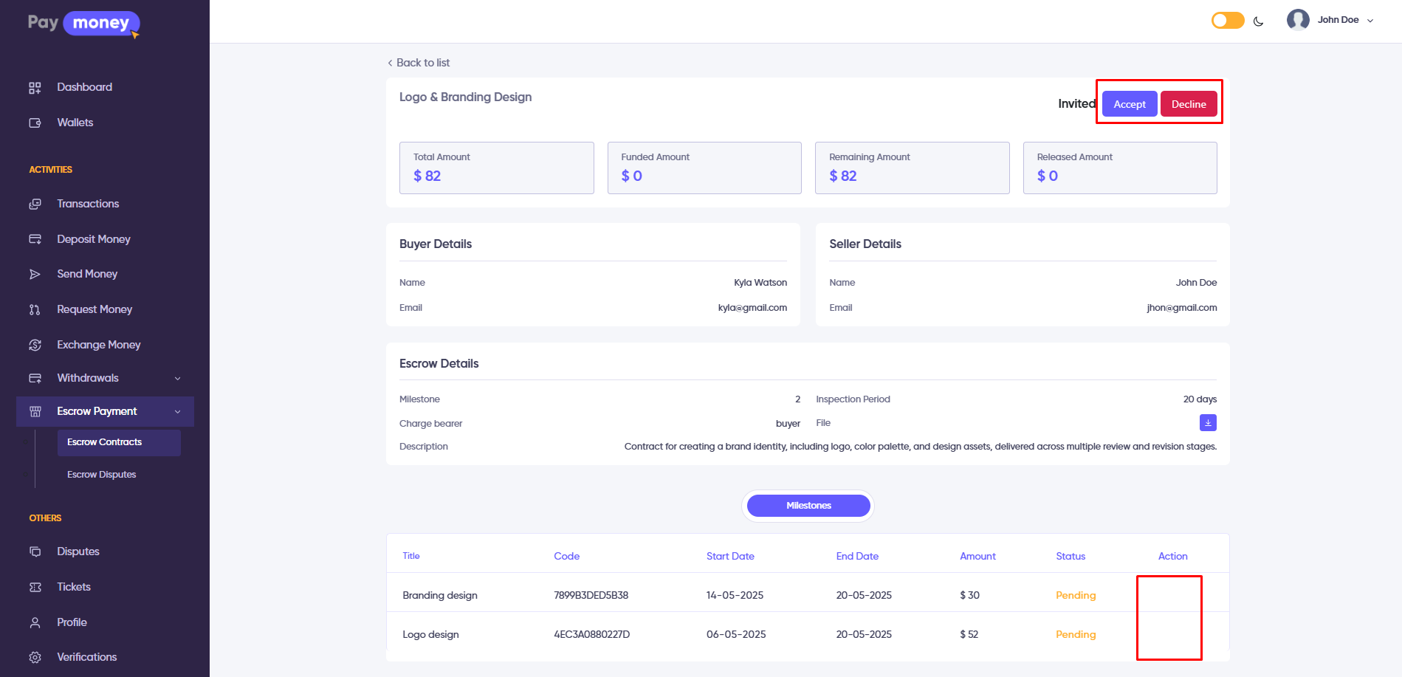Collapse the Escrow Payment menu chevron
Screen dimensions: 1402x677
[x=177, y=412]
